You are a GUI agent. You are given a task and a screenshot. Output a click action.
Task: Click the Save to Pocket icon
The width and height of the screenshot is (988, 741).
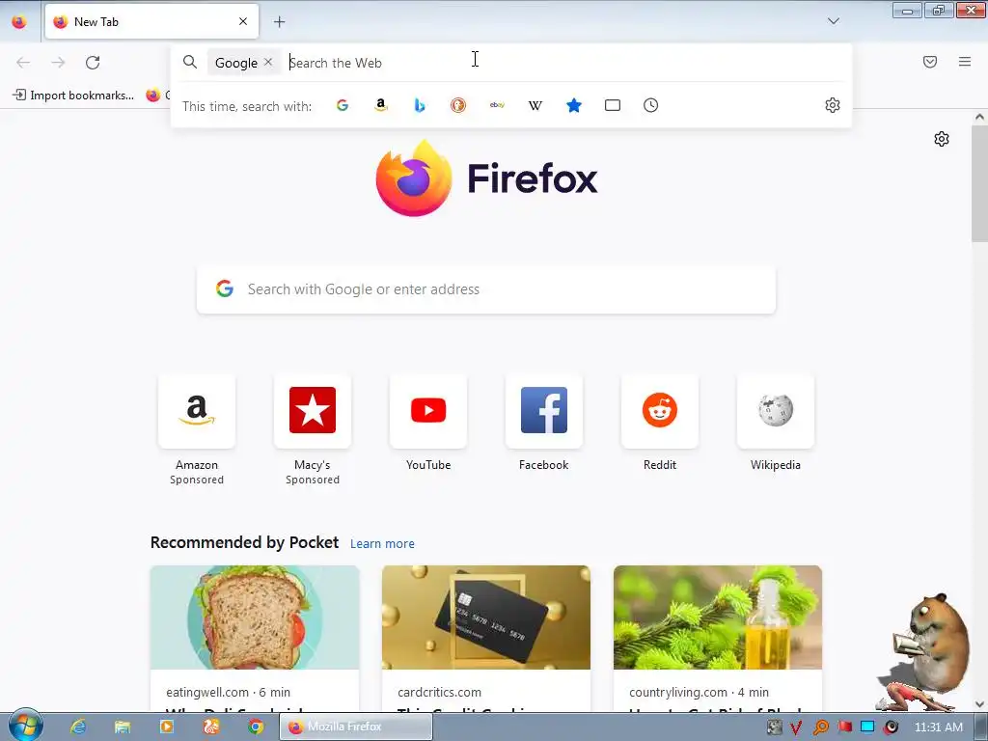tap(930, 62)
